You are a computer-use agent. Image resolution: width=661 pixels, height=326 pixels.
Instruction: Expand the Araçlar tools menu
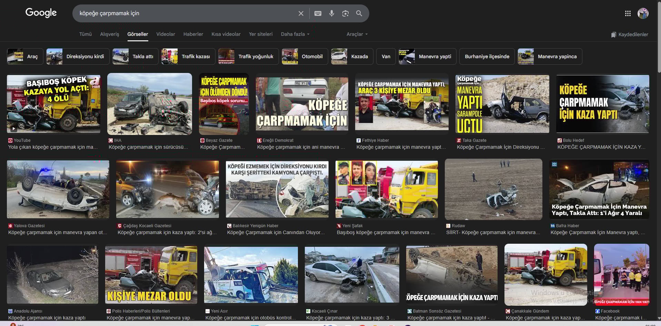click(x=357, y=34)
